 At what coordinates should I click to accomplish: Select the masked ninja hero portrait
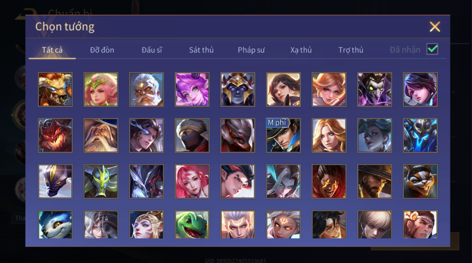[192, 135]
